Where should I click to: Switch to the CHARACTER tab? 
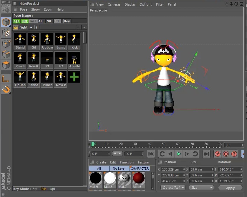click(140, 168)
